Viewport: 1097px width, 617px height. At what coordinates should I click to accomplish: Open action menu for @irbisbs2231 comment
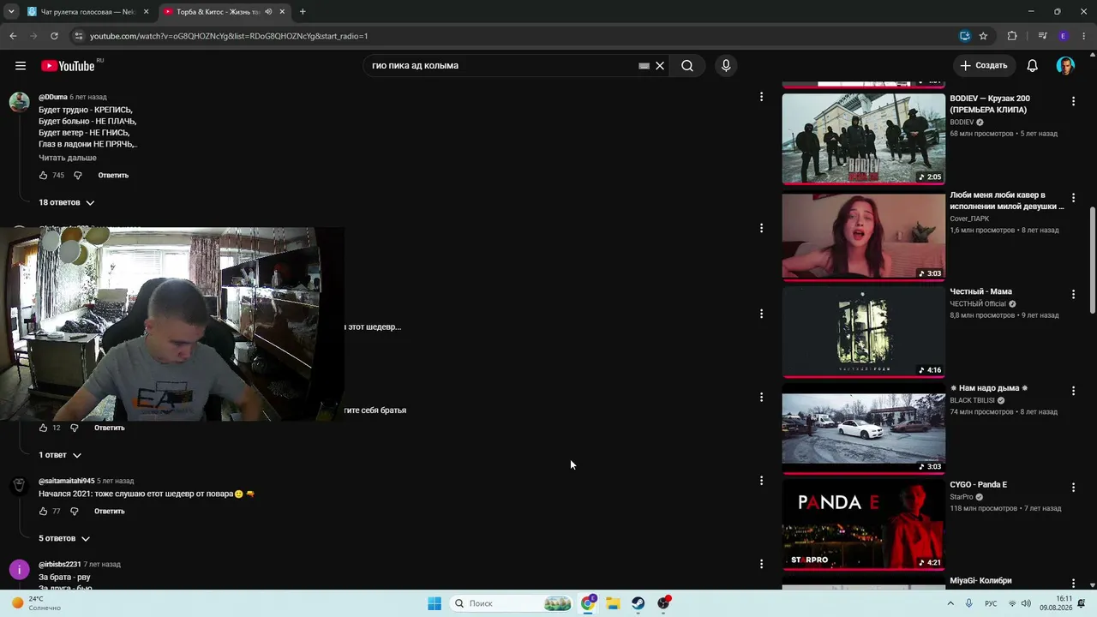click(761, 564)
